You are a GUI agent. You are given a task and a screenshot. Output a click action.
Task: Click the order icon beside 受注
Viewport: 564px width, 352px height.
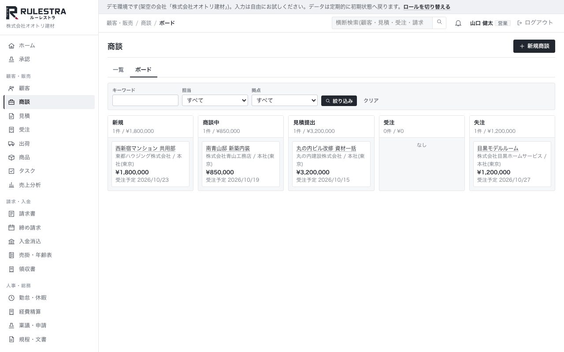(11, 130)
